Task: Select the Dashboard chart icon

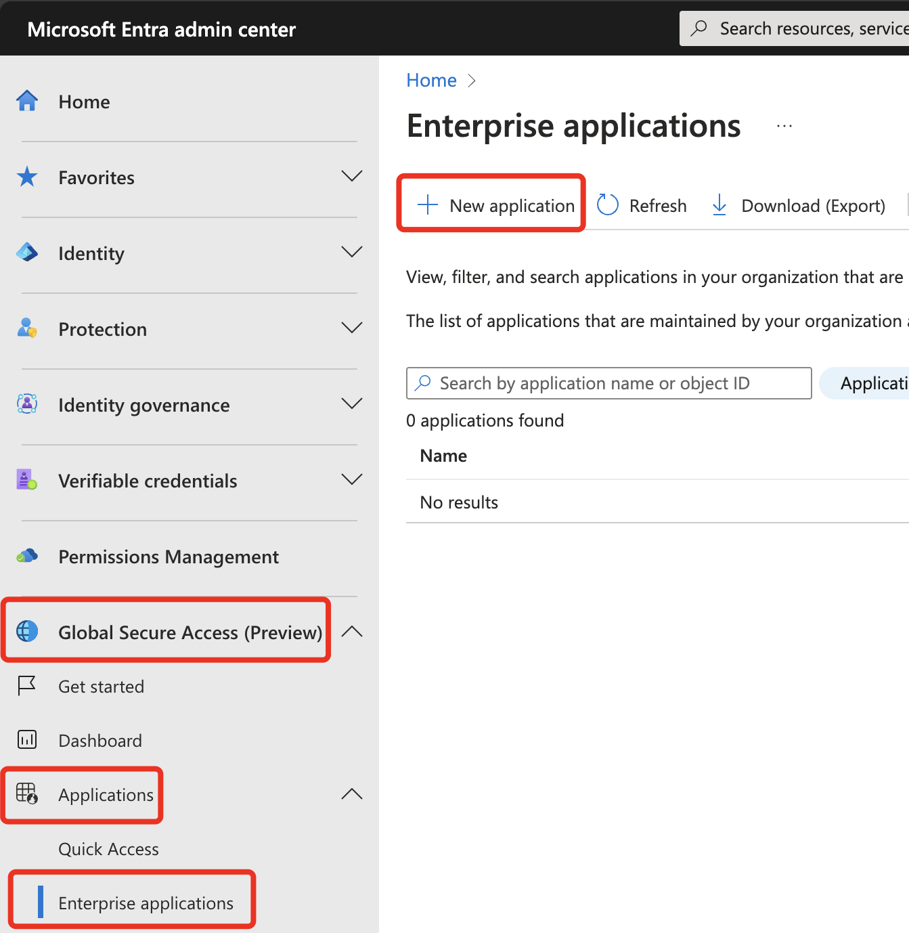Action: point(26,739)
